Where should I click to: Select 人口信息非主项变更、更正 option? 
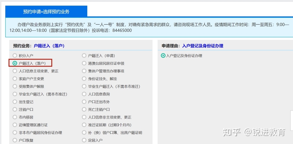84,117
